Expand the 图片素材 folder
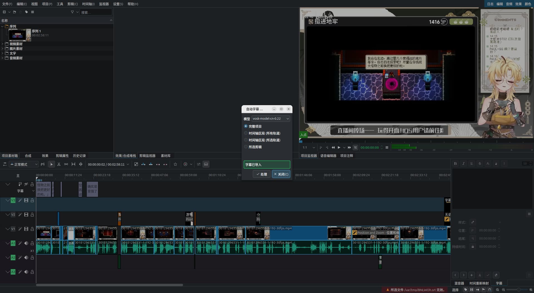 pyautogui.click(x=3, y=49)
